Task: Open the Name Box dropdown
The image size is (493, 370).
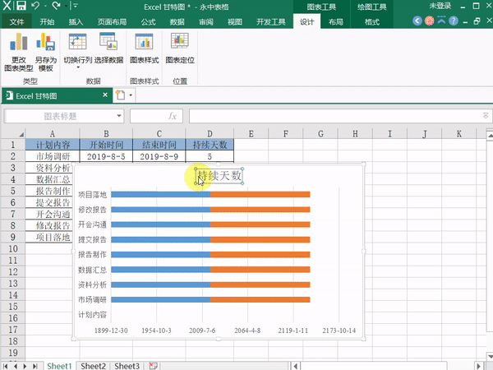Action: pos(119,116)
